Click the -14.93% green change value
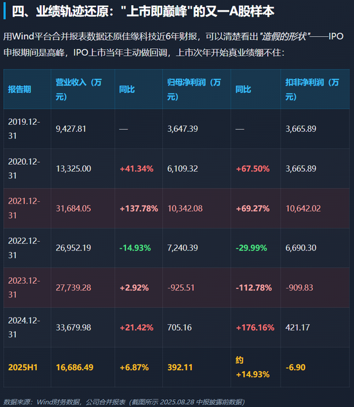Screen dimensions: 354x407 (135, 248)
